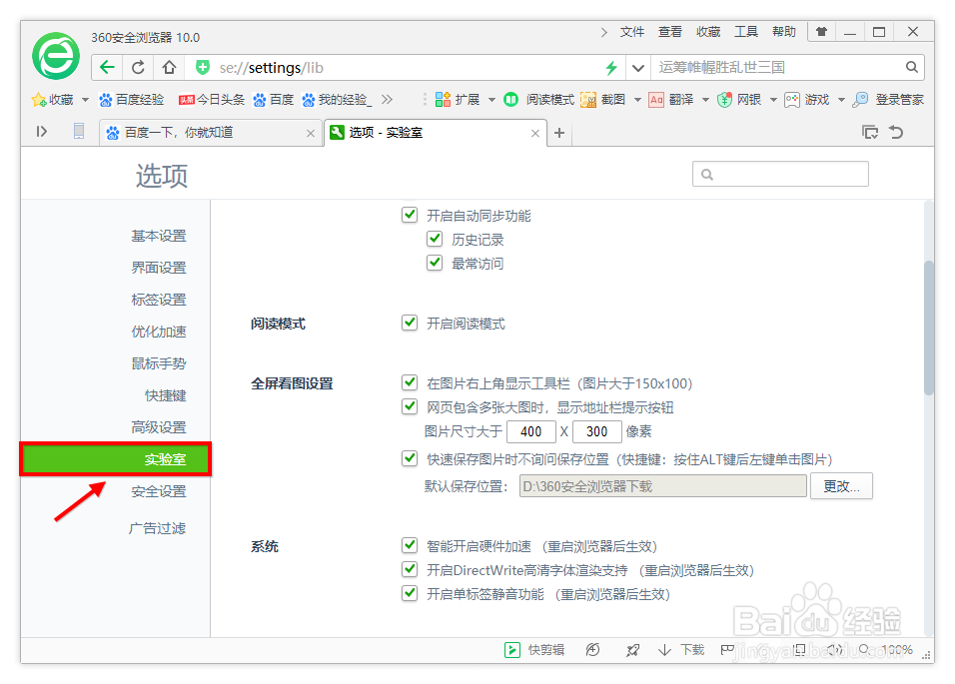Screen dimensions: 955x684
Task: Open 基本设置 in sidebar
Action: click(159, 236)
